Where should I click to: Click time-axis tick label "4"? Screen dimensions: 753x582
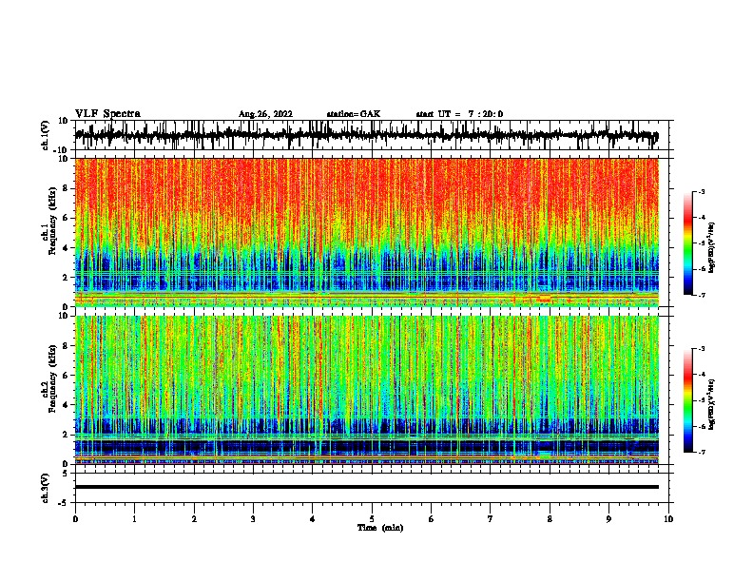click(x=313, y=519)
